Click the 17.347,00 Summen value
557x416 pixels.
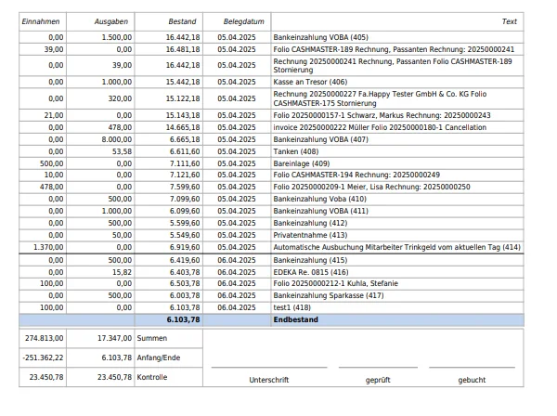(x=115, y=339)
